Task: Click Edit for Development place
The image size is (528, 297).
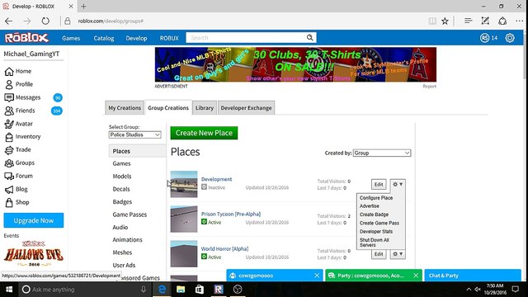Action: click(379, 185)
